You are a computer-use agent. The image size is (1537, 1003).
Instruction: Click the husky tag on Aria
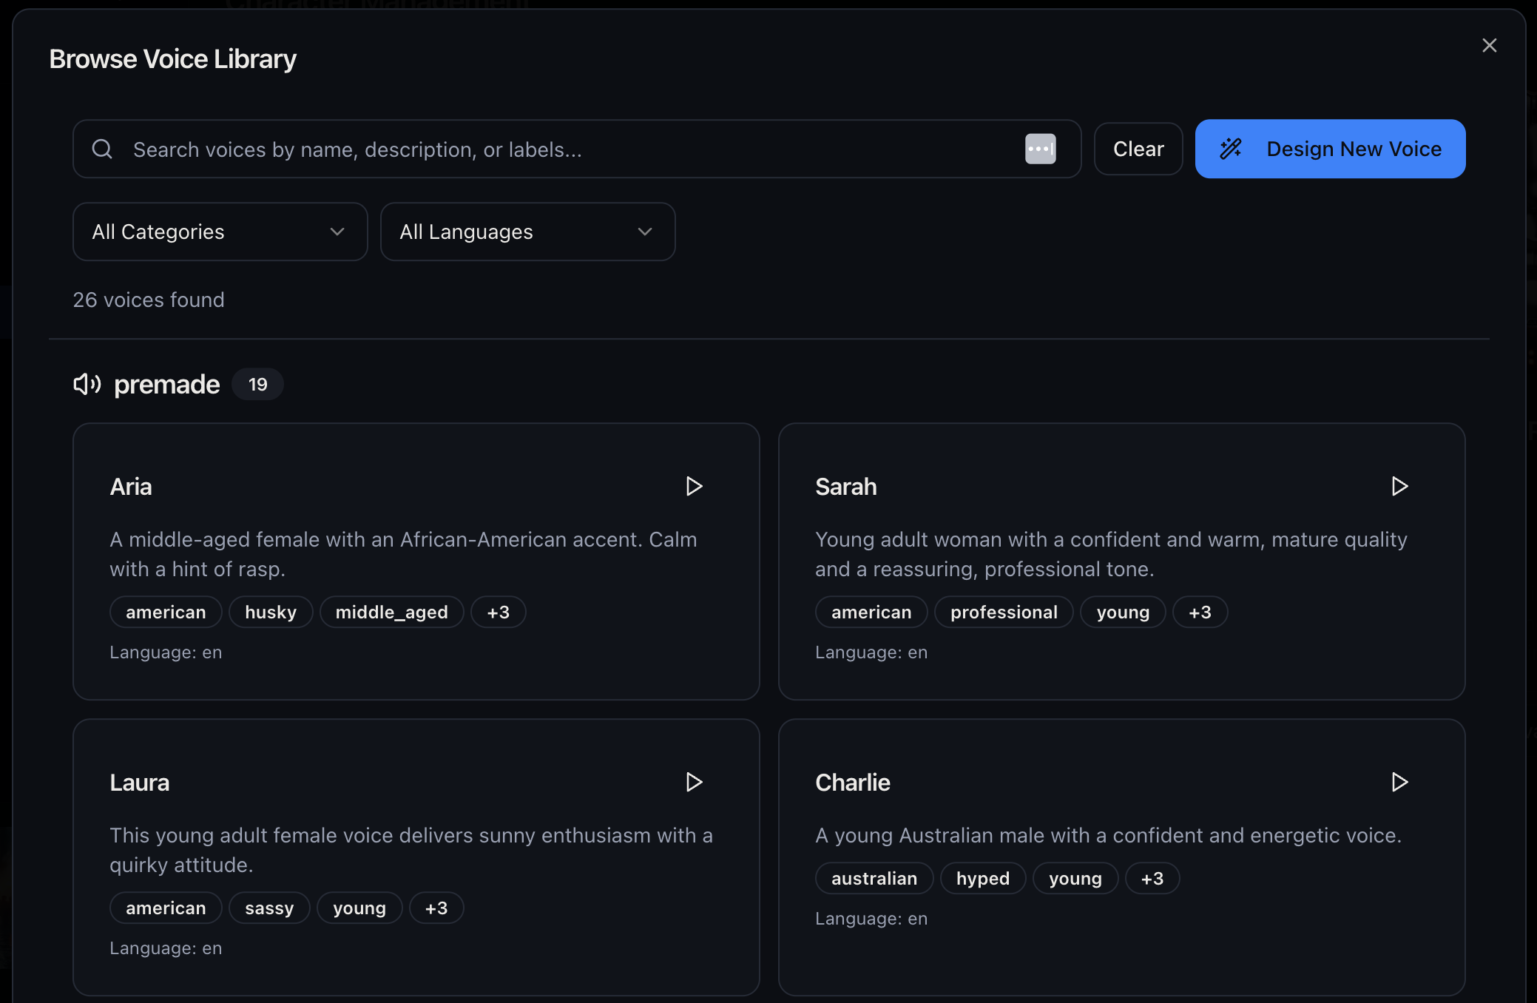click(270, 612)
